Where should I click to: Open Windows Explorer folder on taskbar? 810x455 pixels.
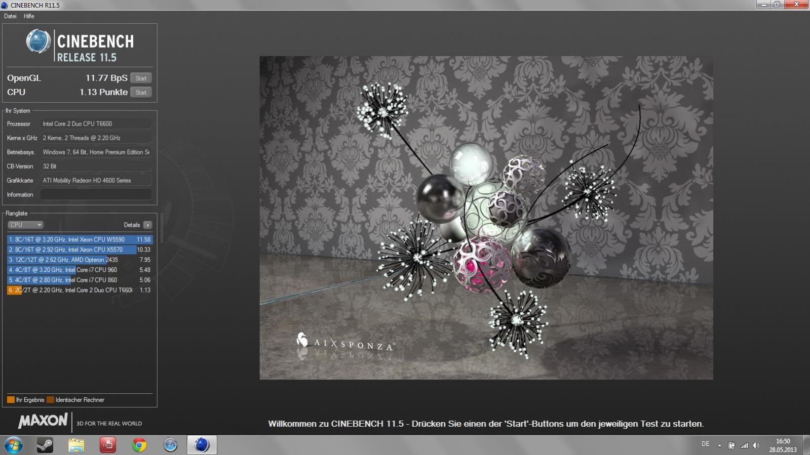[x=76, y=445]
